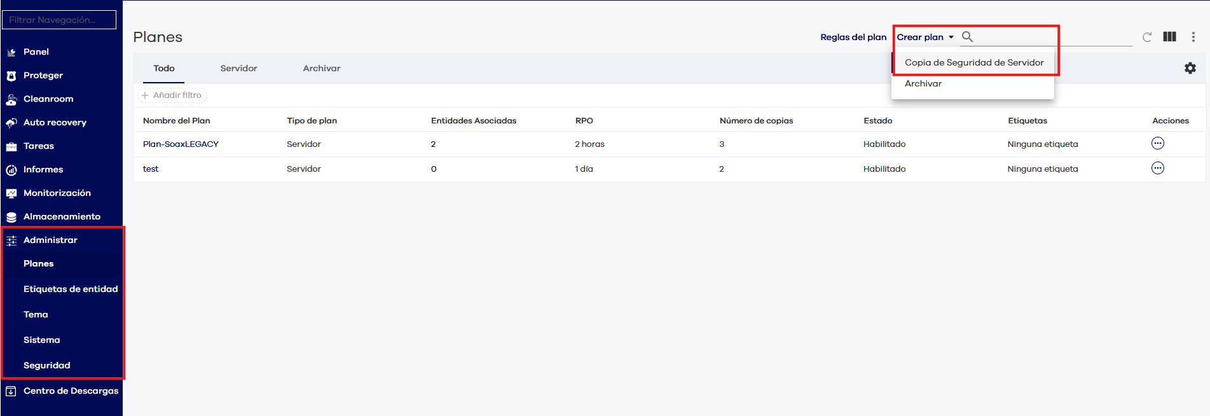Collapse the Administrar sidebar section

click(x=50, y=240)
